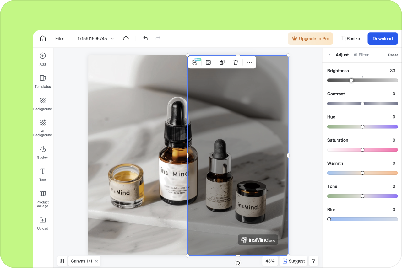Screen dimensions: 402x268
Task: Open the AI Background panel
Action: click(x=43, y=128)
